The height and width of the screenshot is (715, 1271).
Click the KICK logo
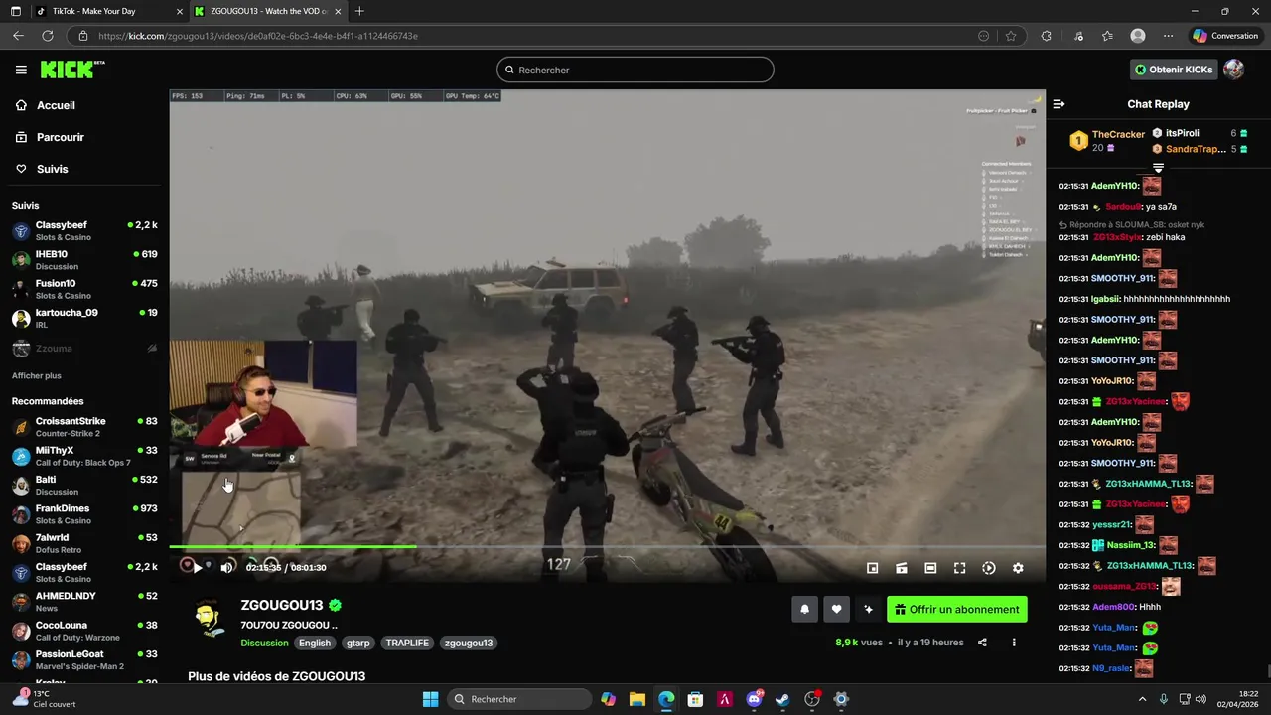[71, 70]
